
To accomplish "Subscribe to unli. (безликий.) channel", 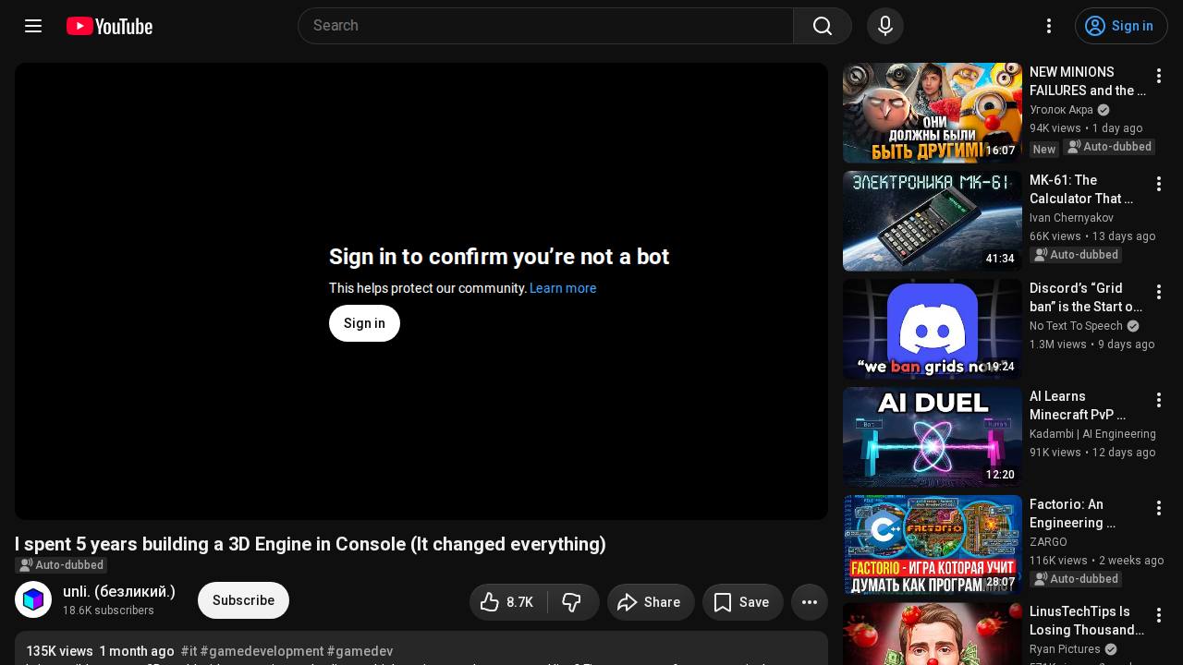I will click(243, 600).
